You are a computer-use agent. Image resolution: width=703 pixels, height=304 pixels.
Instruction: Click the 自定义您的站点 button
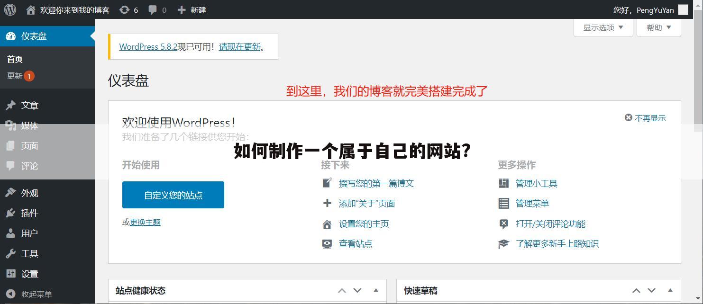pyautogui.click(x=173, y=195)
